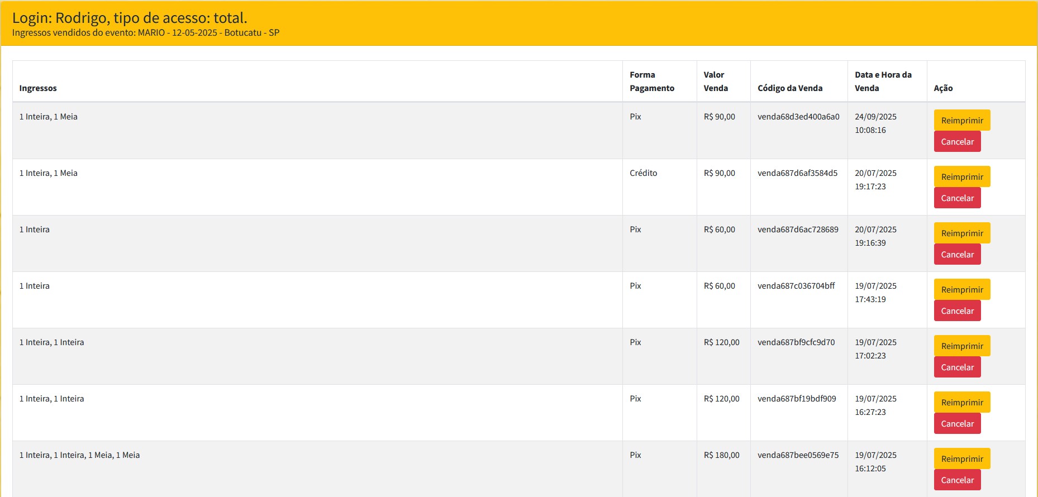The width and height of the screenshot is (1038, 497).
Task: Cancel the R$ 180,00 sale
Action: pyautogui.click(x=957, y=480)
